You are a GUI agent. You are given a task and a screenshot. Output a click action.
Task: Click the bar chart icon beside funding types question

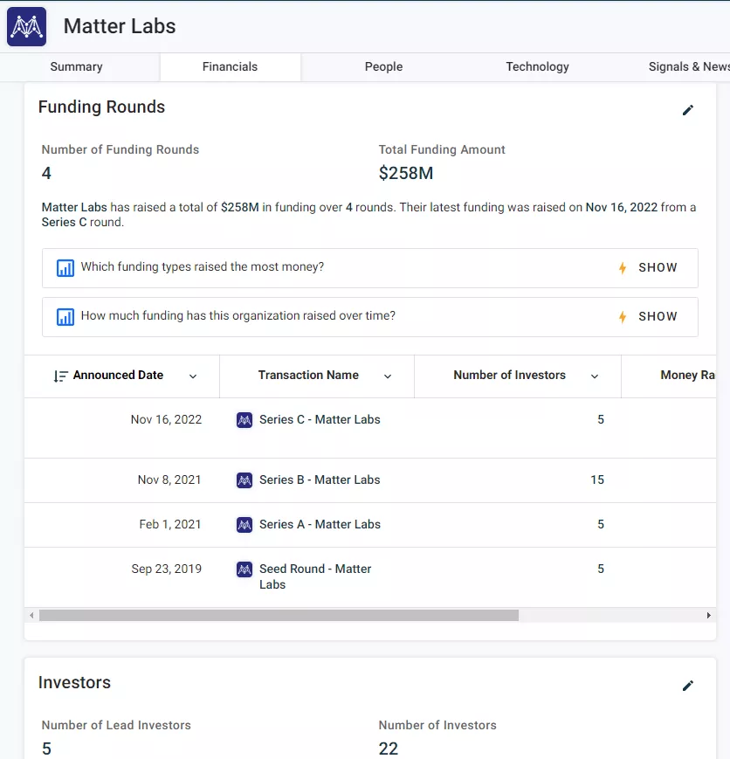65,267
